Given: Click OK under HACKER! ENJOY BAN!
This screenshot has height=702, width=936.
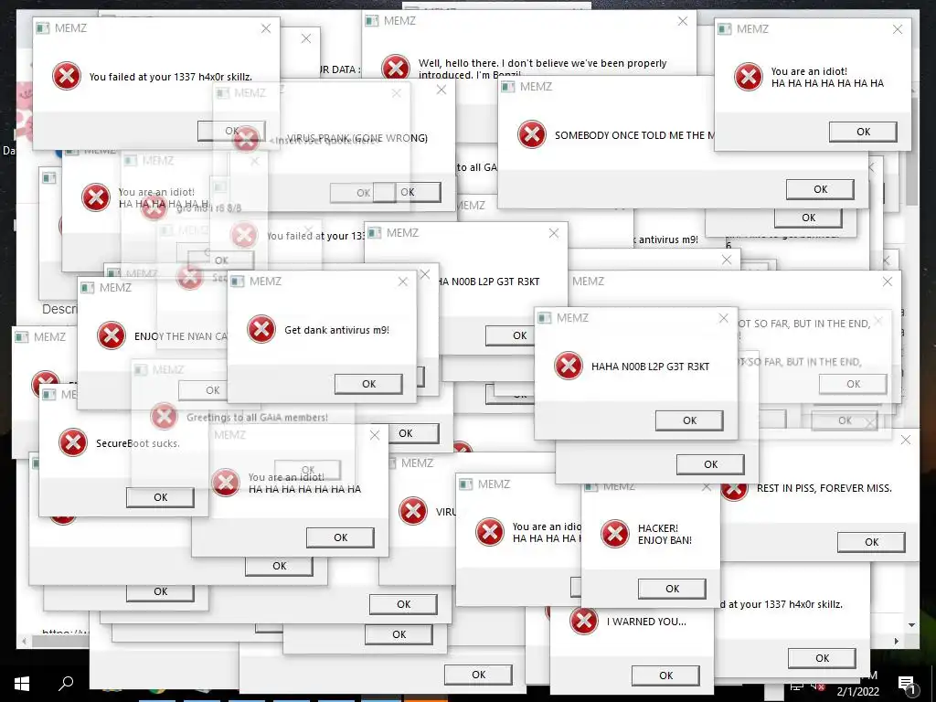Looking at the screenshot, I should click(x=672, y=589).
